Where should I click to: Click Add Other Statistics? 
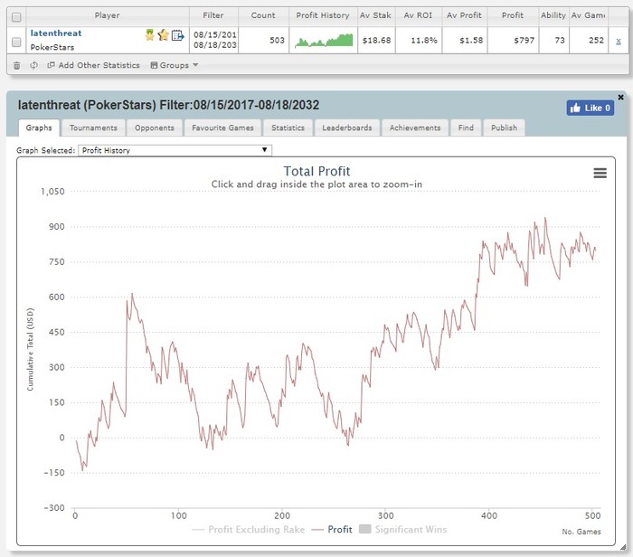pos(94,65)
